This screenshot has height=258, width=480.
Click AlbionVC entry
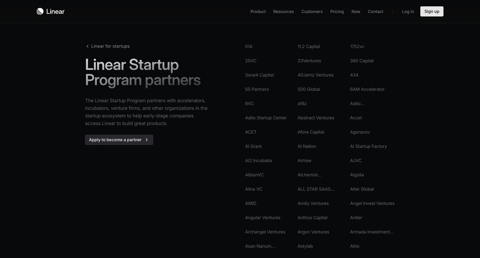[254, 175]
